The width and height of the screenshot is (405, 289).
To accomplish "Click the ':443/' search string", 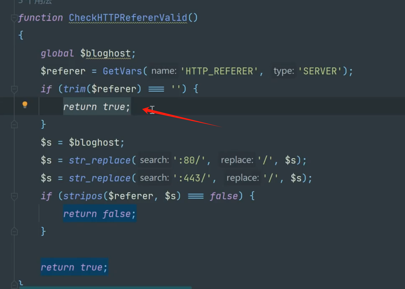I will [192, 178].
